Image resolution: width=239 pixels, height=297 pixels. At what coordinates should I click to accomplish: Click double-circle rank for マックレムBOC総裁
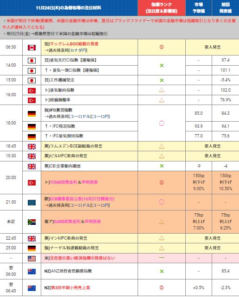(162, 47)
